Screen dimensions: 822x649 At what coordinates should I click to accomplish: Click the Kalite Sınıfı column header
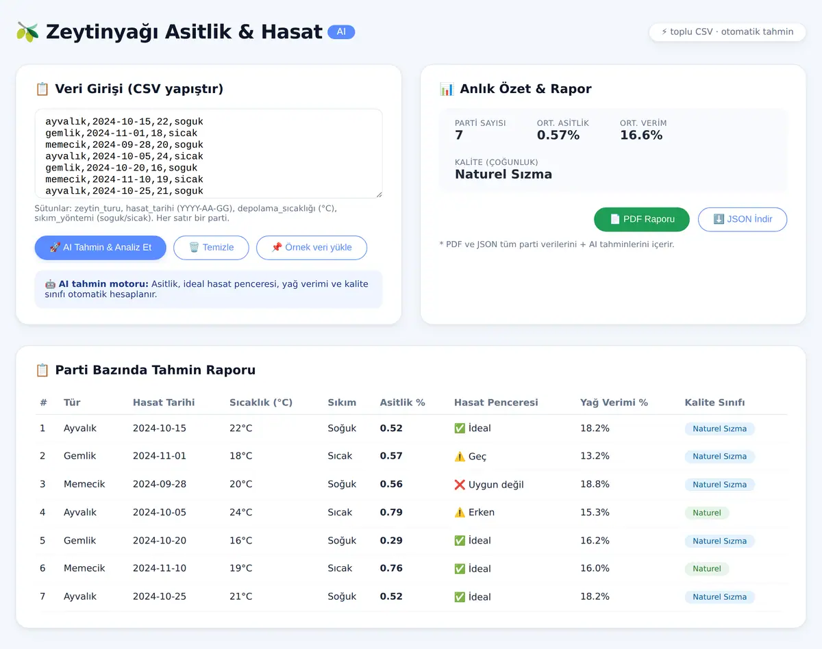[714, 403]
